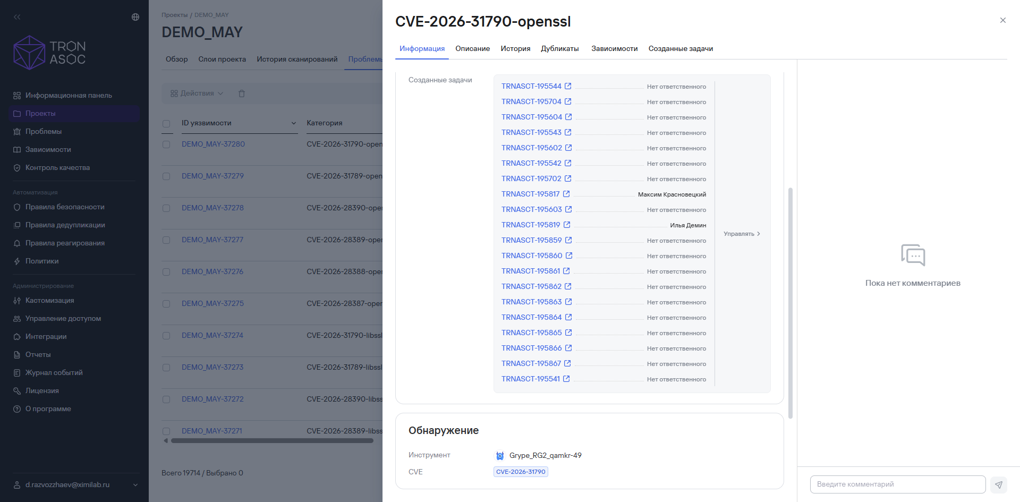Open external link icon for TRNASCT-195861
Screen dimensions: 1020x502
(x=566, y=271)
